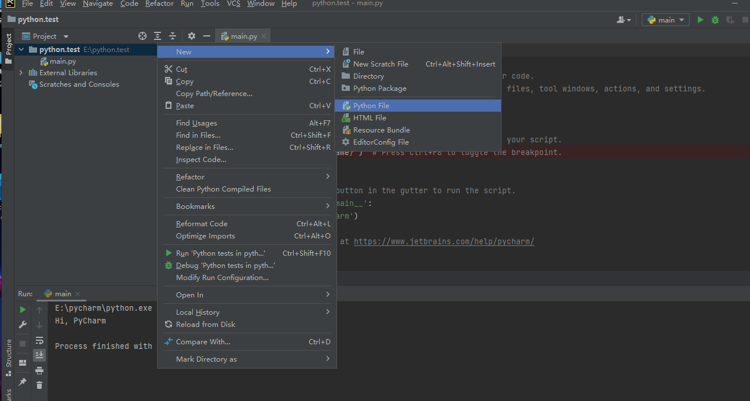
Task: Open the 'main' run configuration dropdown
Action: point(665,19)
